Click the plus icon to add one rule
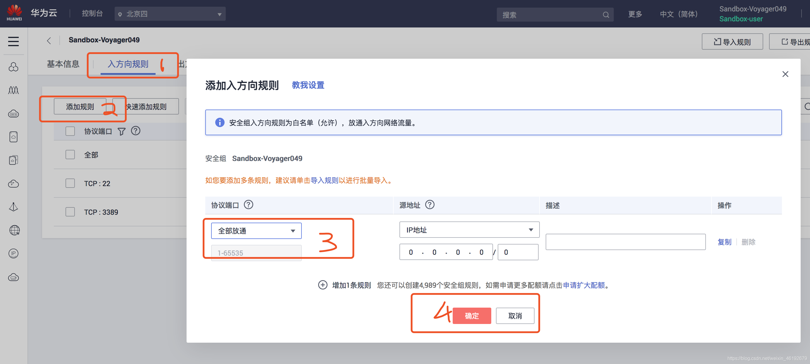The height and width of the screenshot is (364, 810). pos(323,285)
